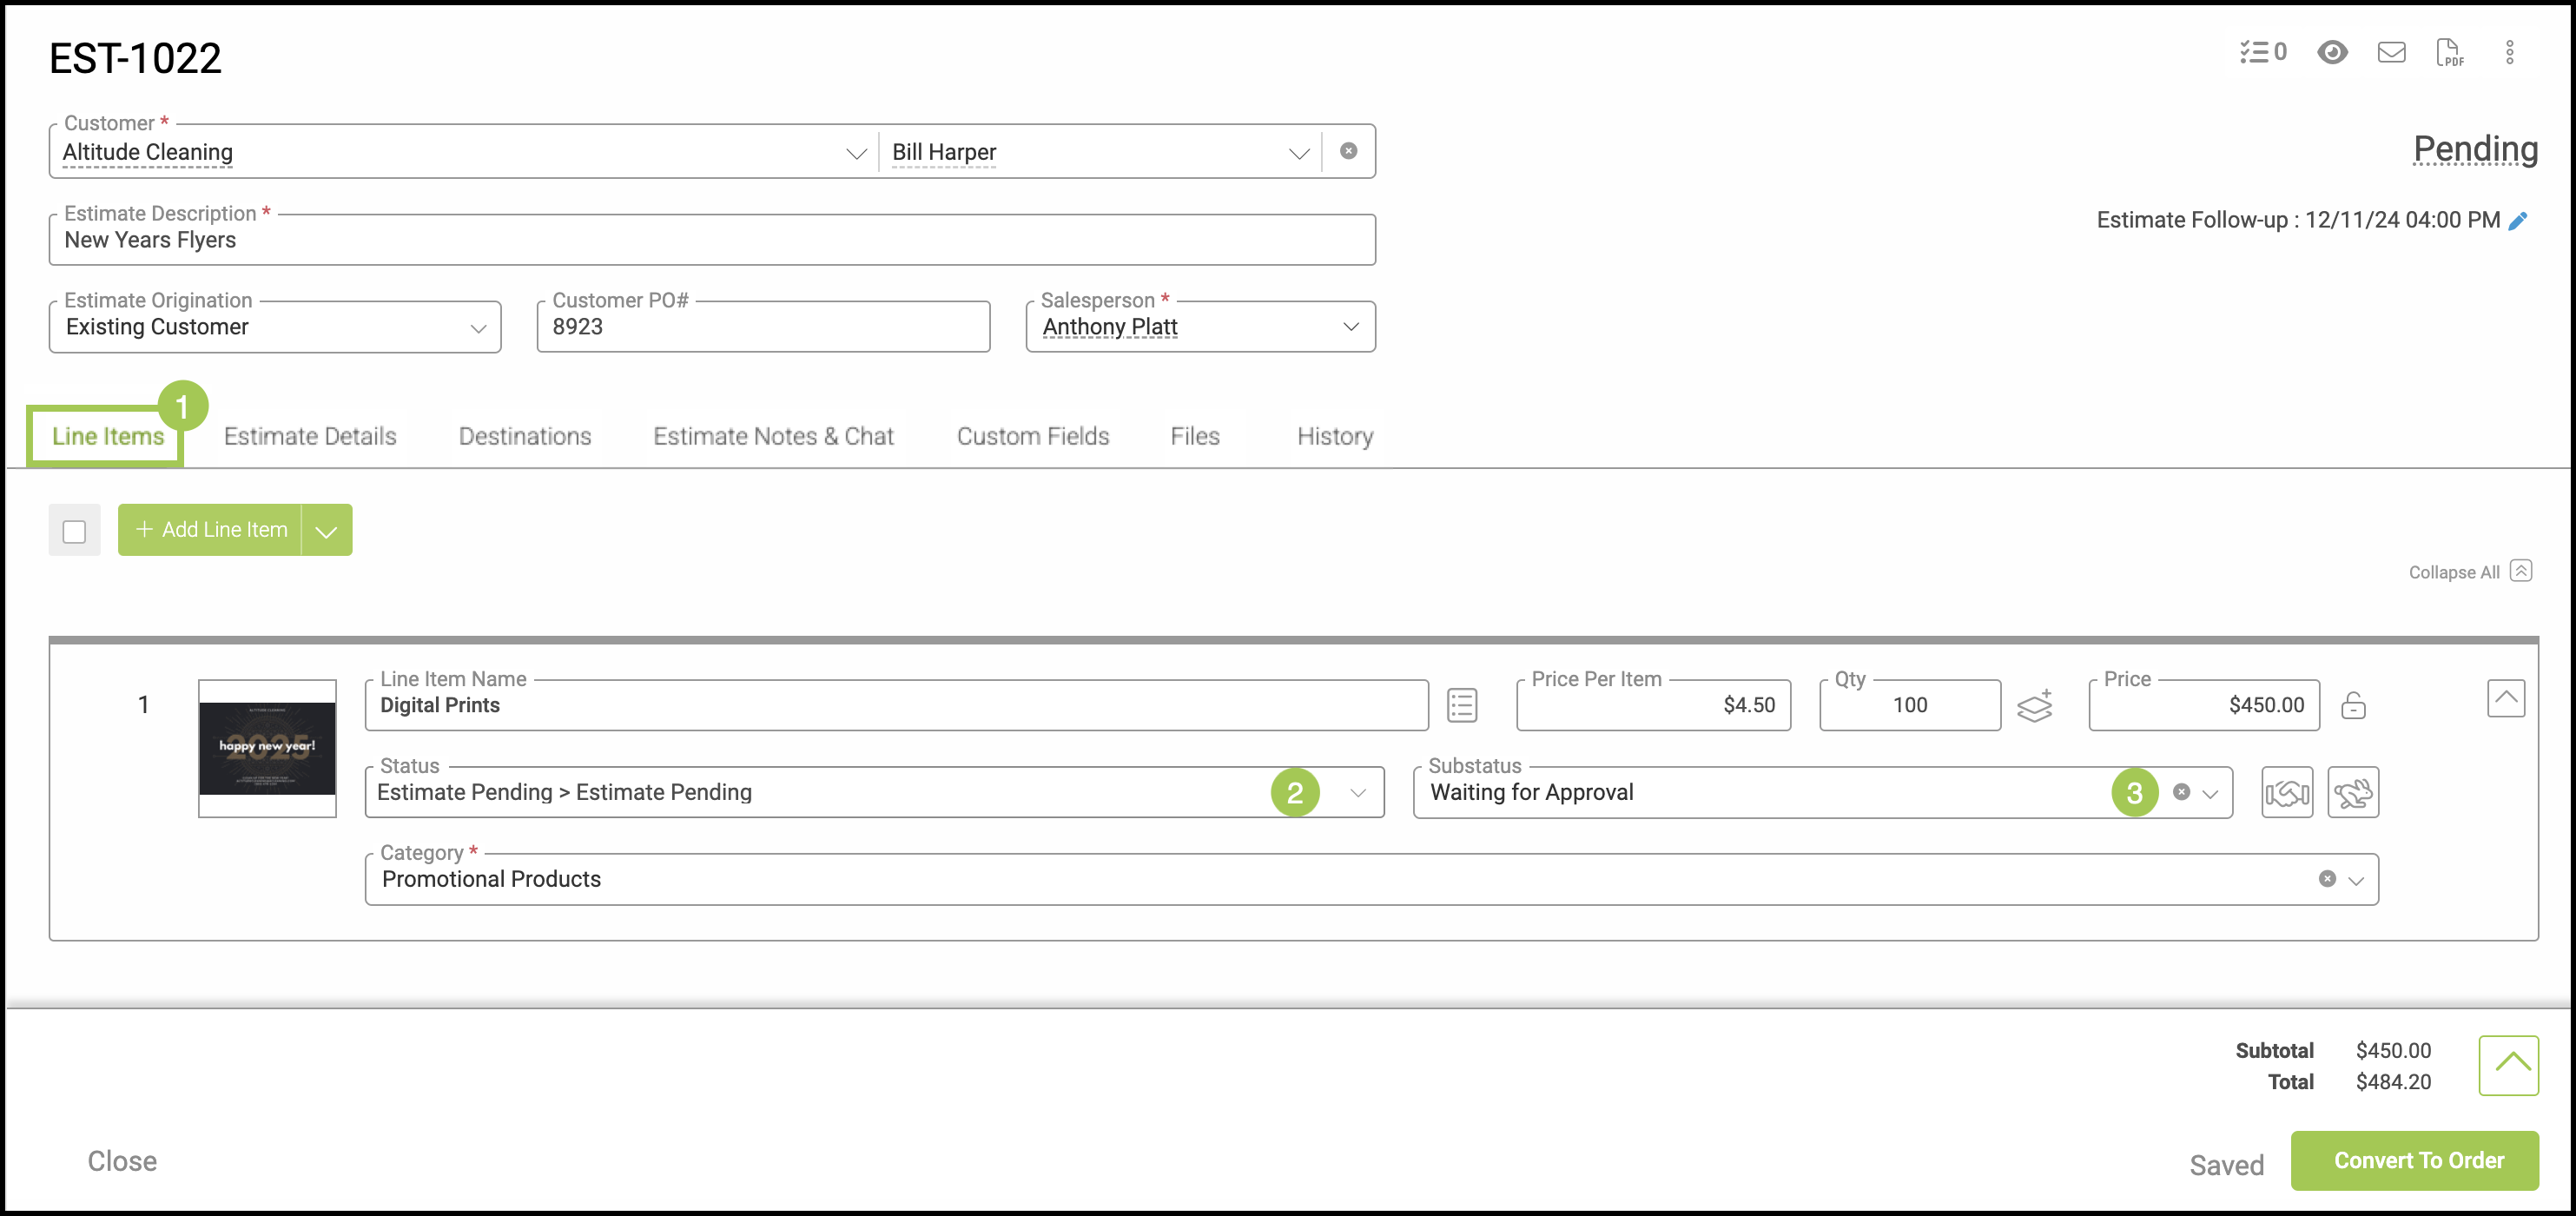
Task: Click the handshake icon beside Substatus
Action: (x=2287, y=793)
